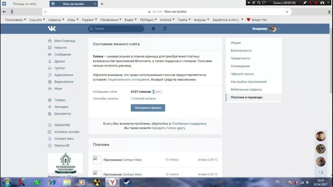Screen dimensions: 333x187
Task: Click the RU language indicator
Action: 278,182
